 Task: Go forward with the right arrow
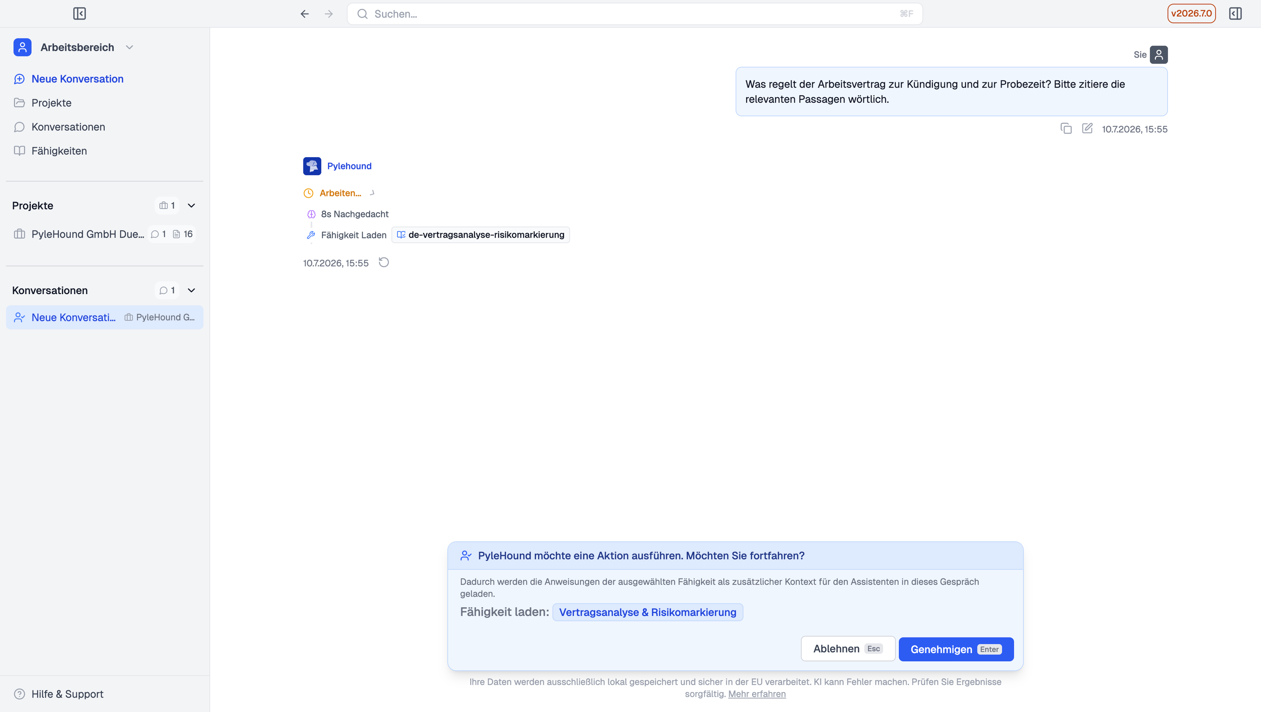click(329, 14)
